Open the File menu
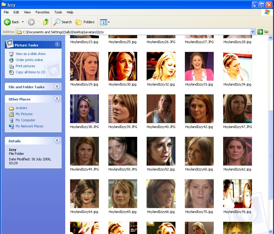This screenshot has width=274, height=234. [6, 12]
